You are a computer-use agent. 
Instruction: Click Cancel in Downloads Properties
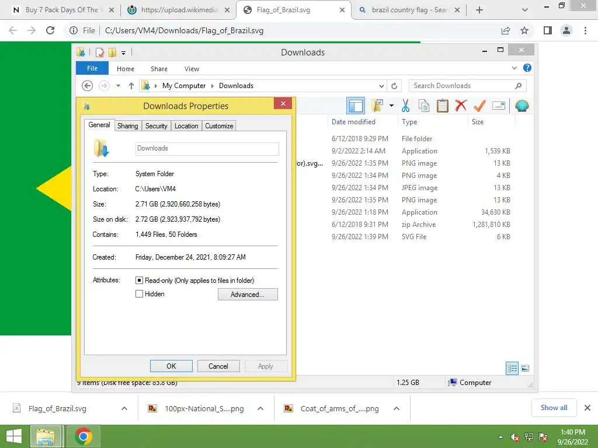[218, 366]
